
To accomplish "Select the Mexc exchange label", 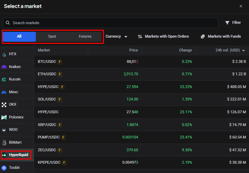I will (13, 92).
